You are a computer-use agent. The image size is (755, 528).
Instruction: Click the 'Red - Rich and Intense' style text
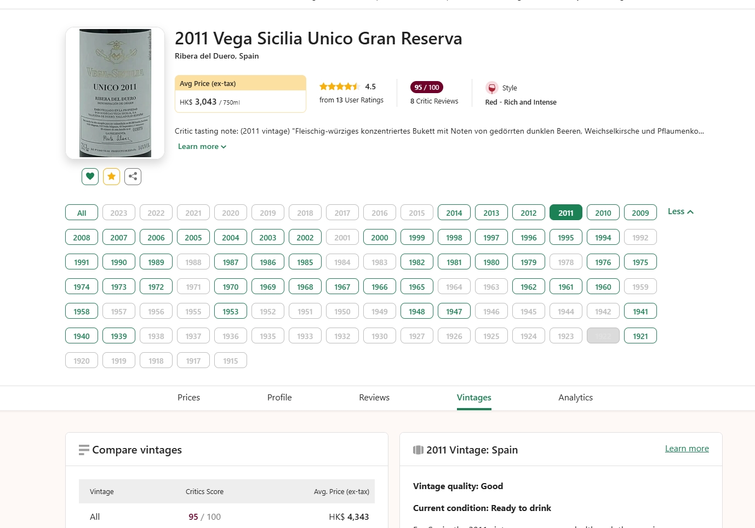(x=521, y=102)
